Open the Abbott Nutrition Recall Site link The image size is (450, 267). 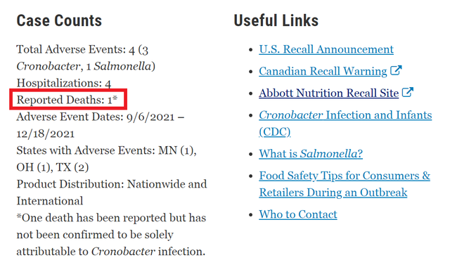(x=328, y=93)
